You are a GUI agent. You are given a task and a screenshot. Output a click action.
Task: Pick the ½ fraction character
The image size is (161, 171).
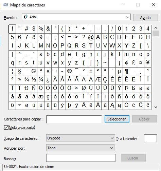pos(34,80)
